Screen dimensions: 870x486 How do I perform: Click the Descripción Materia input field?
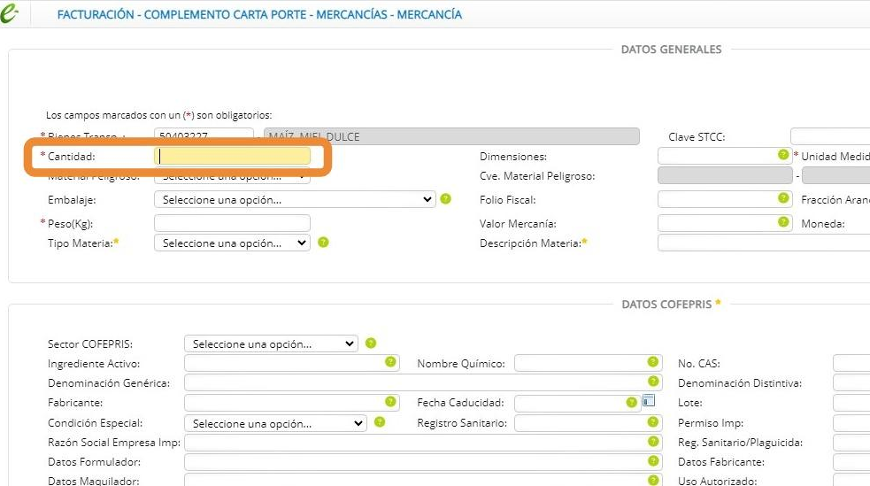[x=764, y=243]
